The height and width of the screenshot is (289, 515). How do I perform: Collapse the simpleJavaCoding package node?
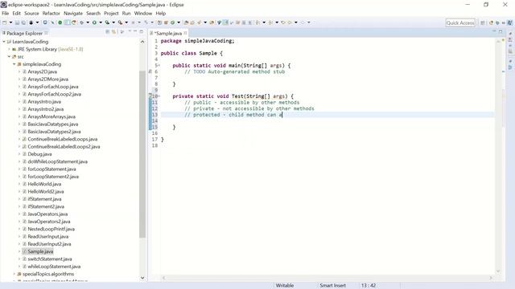pyautogui.click(x=14, y=64)
